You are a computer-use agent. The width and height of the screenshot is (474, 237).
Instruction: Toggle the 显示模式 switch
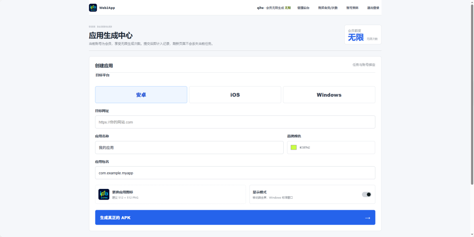(x=367, y=194)
